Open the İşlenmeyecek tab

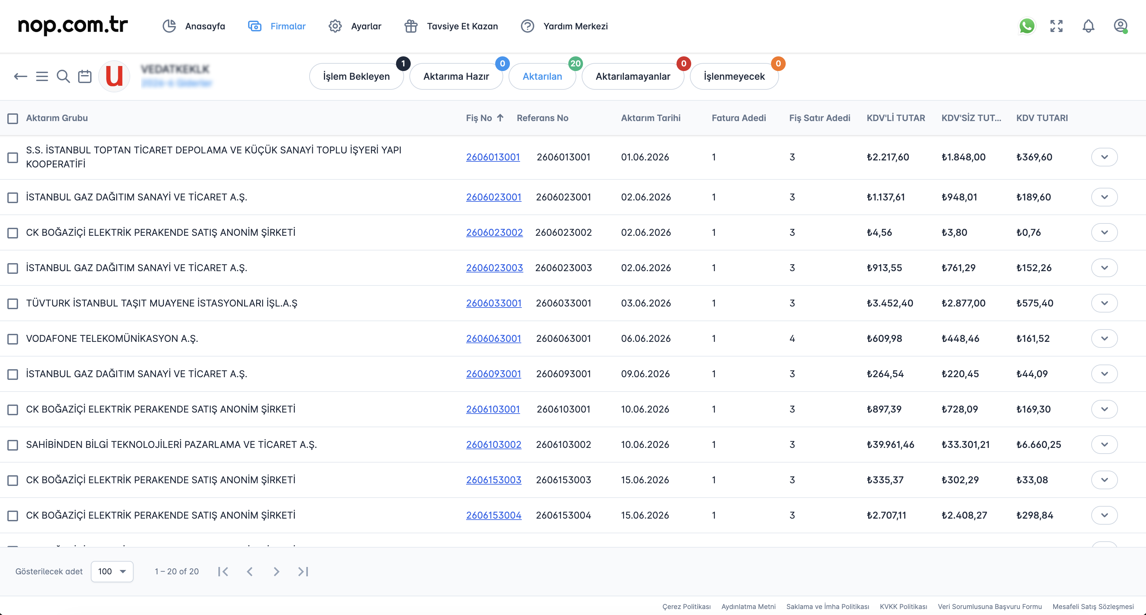coord(734,76)
